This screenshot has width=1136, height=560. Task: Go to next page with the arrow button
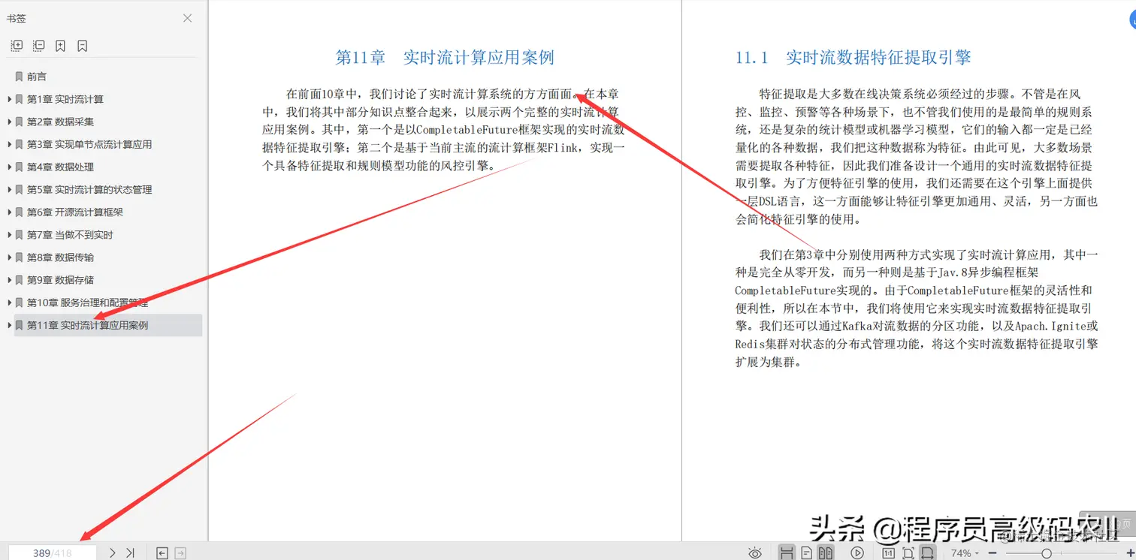pyautogui.click(x=111, y=552)
